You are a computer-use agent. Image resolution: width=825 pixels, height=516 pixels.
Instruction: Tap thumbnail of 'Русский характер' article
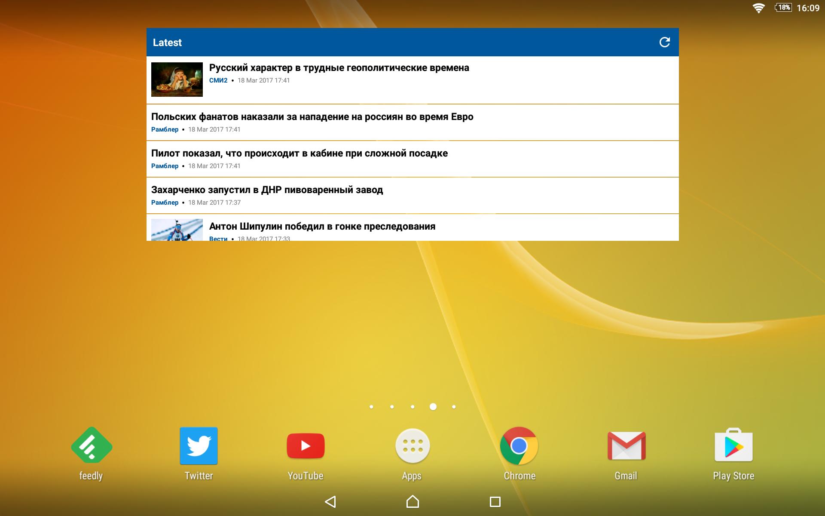pos(177,80)
